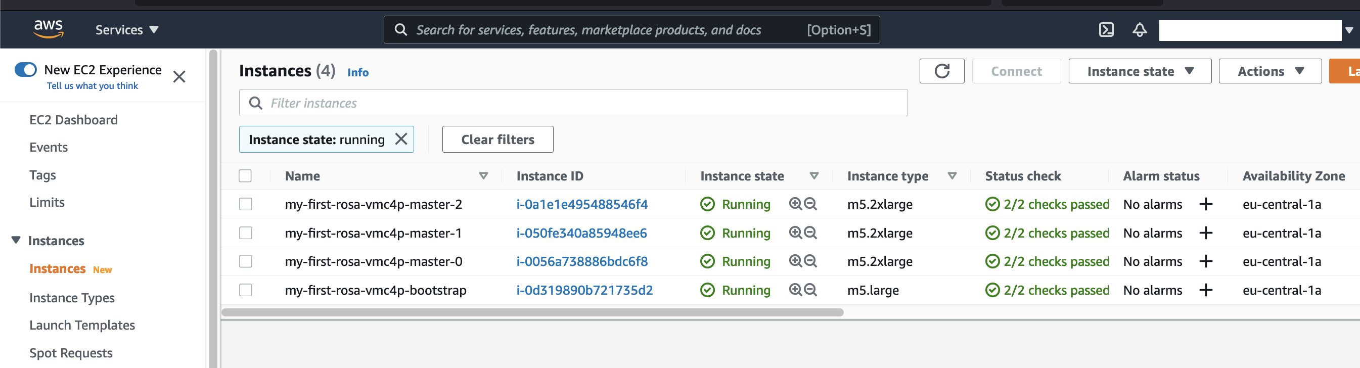Remove the running instance state filter
The width and height of the screenshot is (1360, 368).
401,140
